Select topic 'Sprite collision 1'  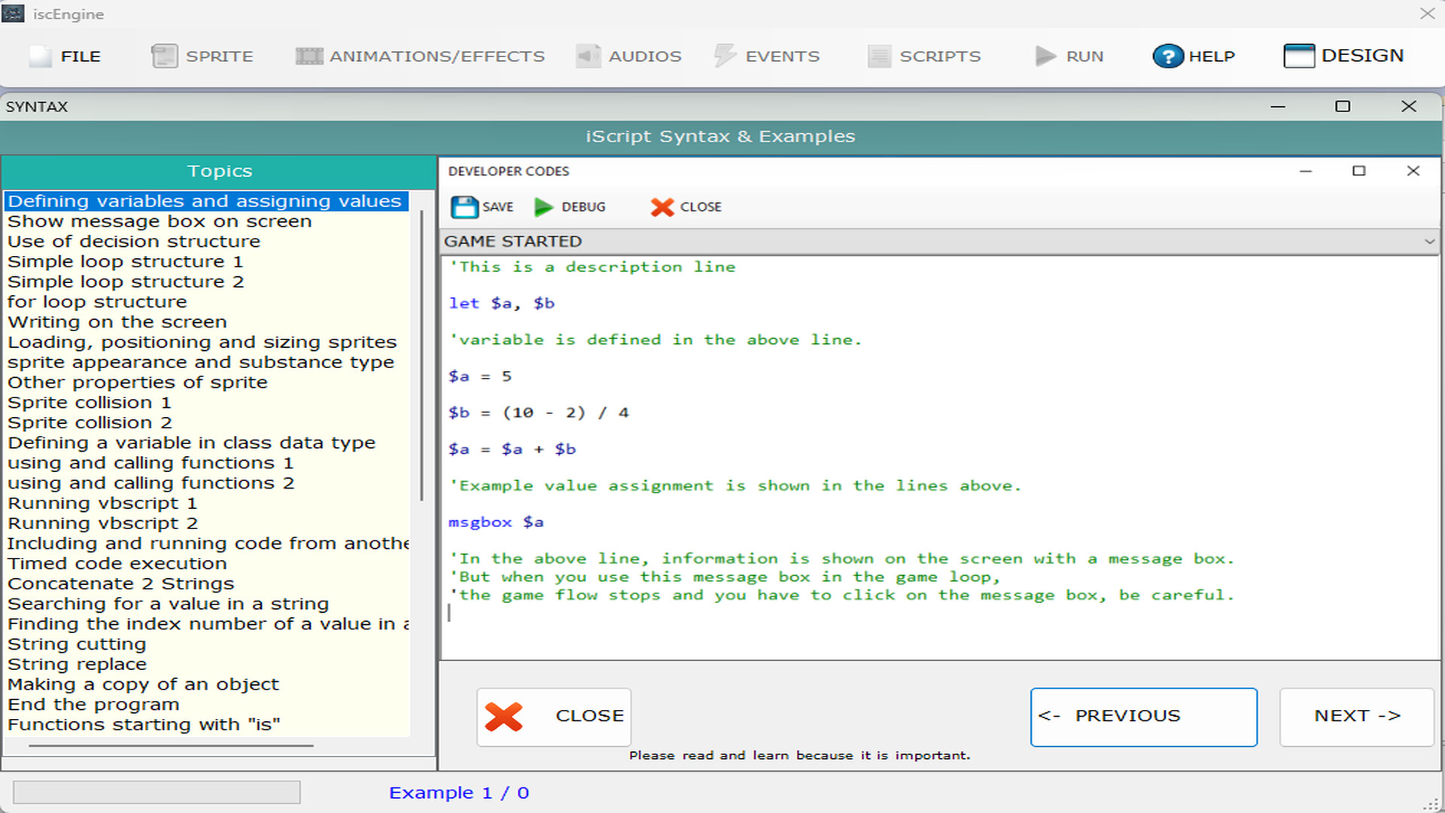tap(90, 402)
